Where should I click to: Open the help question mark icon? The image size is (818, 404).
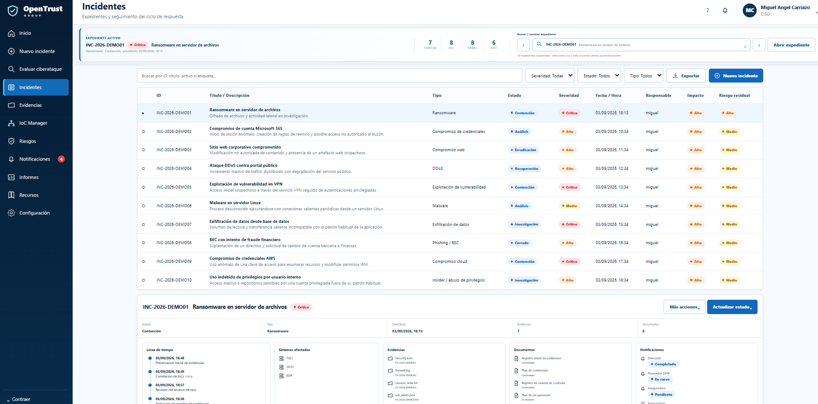(708, 10)
